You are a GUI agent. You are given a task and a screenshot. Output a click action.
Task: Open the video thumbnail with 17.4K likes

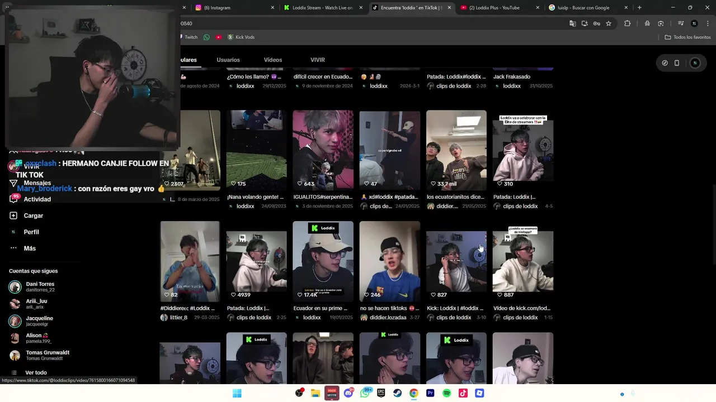point(323,261)
